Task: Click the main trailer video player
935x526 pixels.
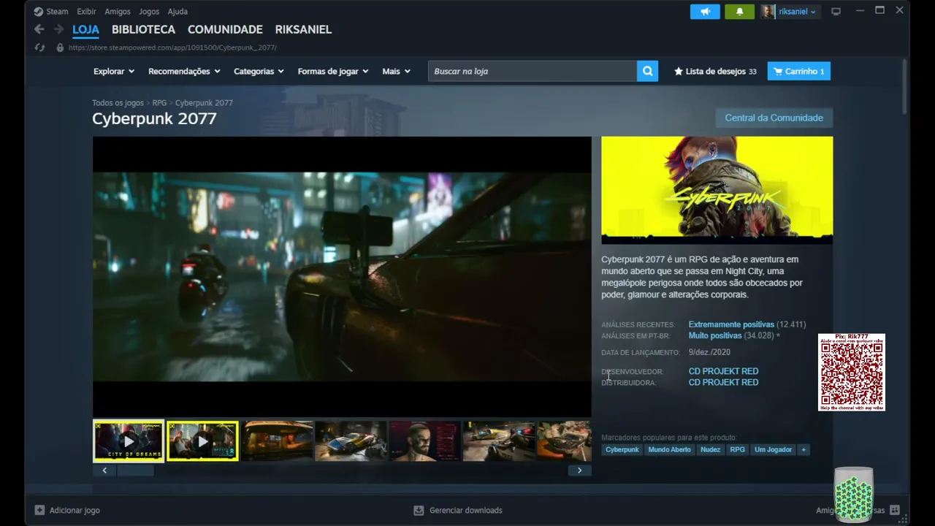Action: coord(342,277)
